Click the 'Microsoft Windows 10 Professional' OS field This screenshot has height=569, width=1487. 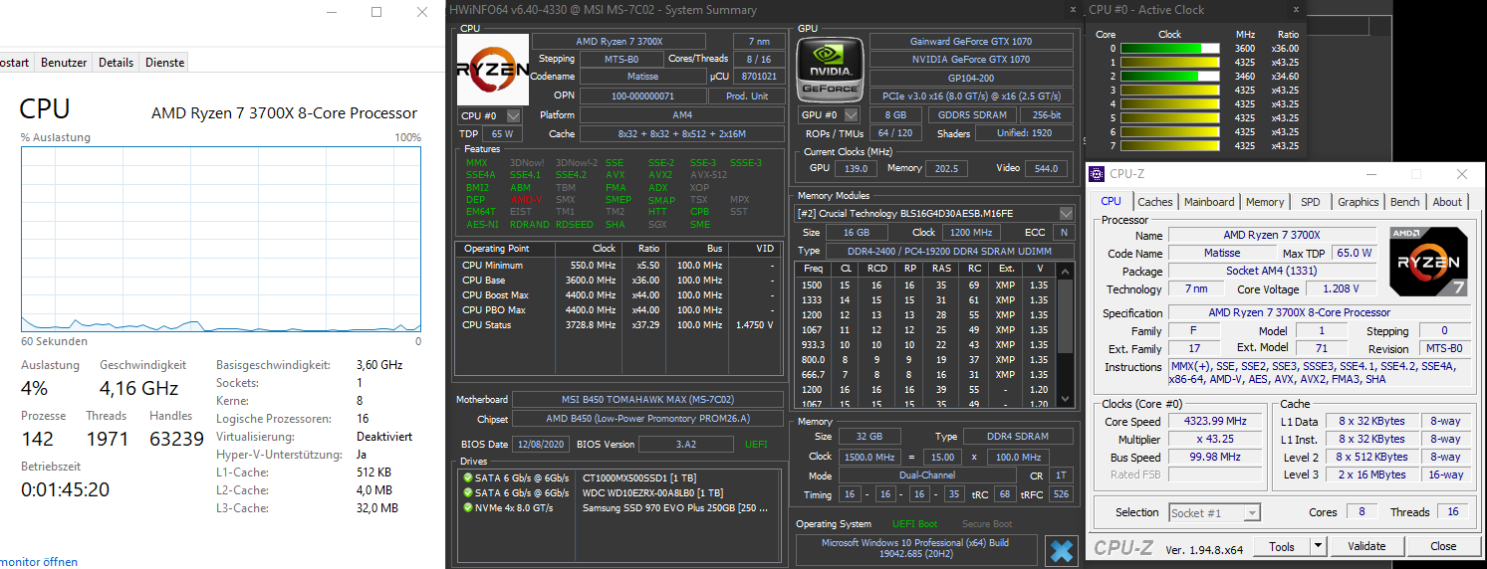click(915, 550)
